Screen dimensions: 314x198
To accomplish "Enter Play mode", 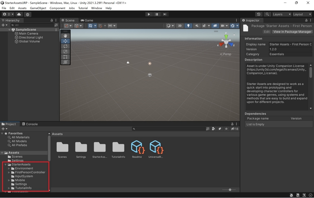I will (x=149, y=14).
